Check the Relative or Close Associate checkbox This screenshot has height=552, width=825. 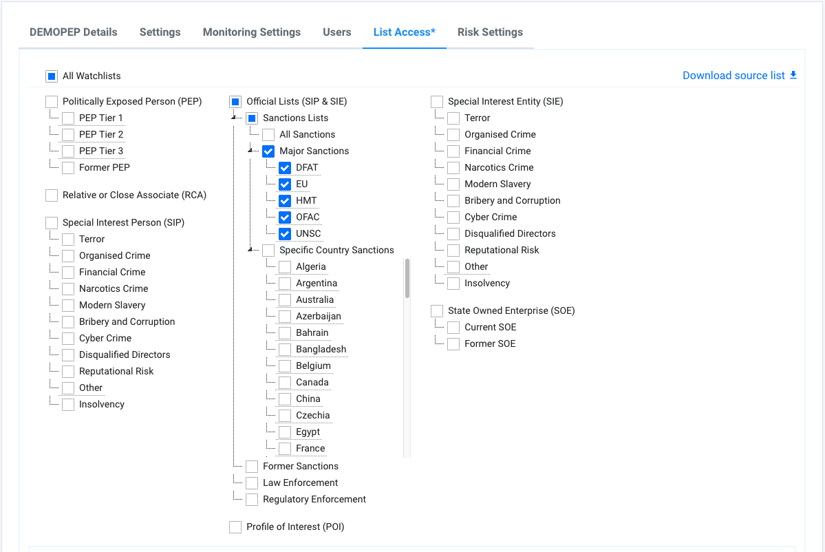(x=52, y=195)
